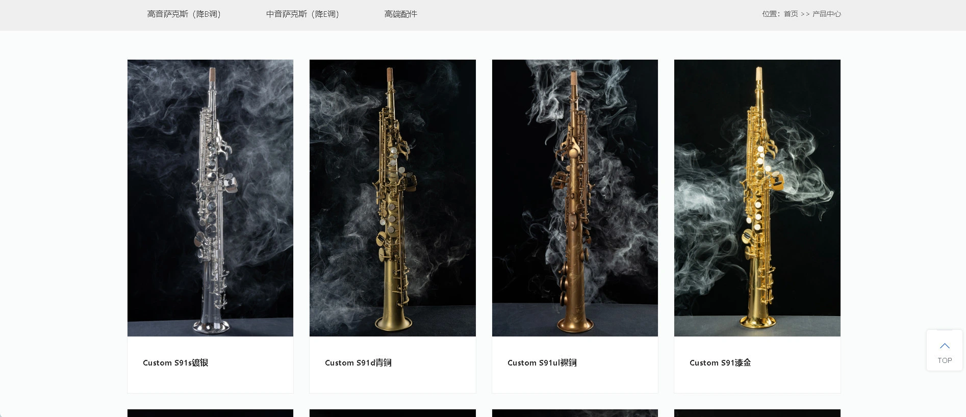Click the Custom S91d青铜 product title
The height and width of the screenshot is (417, 966).
tap(358, 363)
